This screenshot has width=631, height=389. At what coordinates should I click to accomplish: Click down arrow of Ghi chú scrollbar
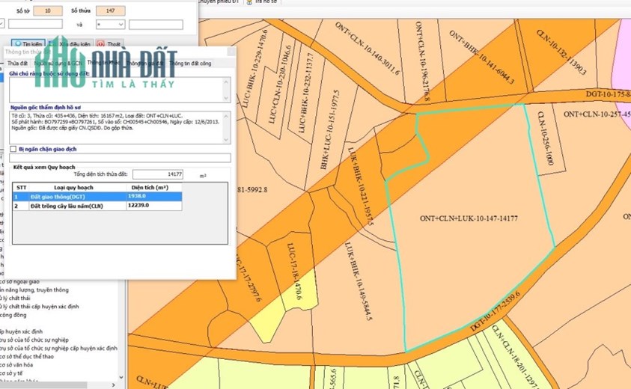pyautogui.click(x=226, y=98)
